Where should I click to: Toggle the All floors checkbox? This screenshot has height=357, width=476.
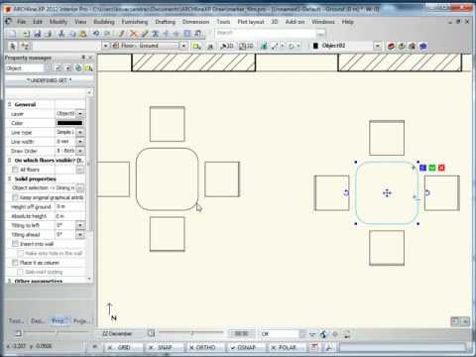(15, 170)
